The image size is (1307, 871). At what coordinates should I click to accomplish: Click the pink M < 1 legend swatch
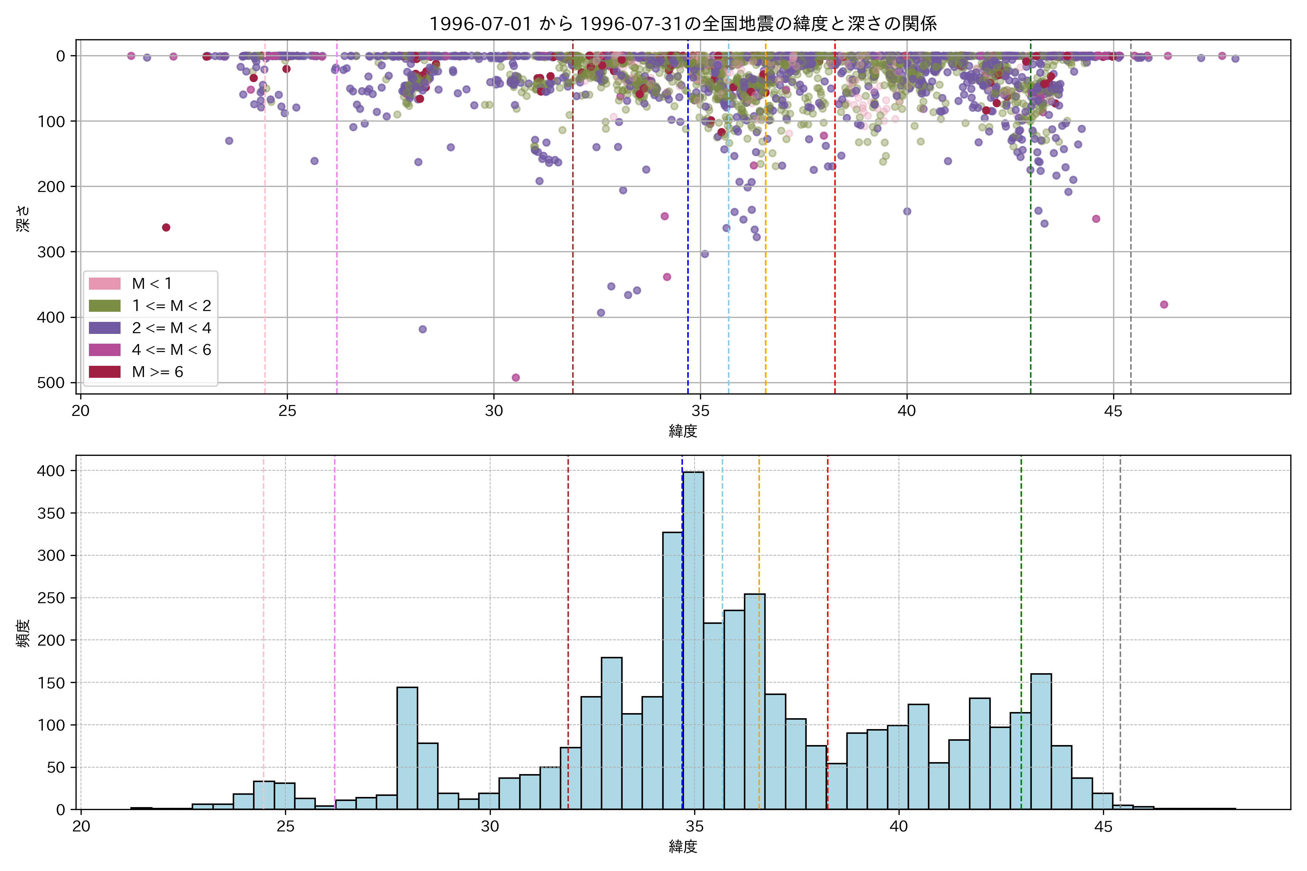coord(105,284)
